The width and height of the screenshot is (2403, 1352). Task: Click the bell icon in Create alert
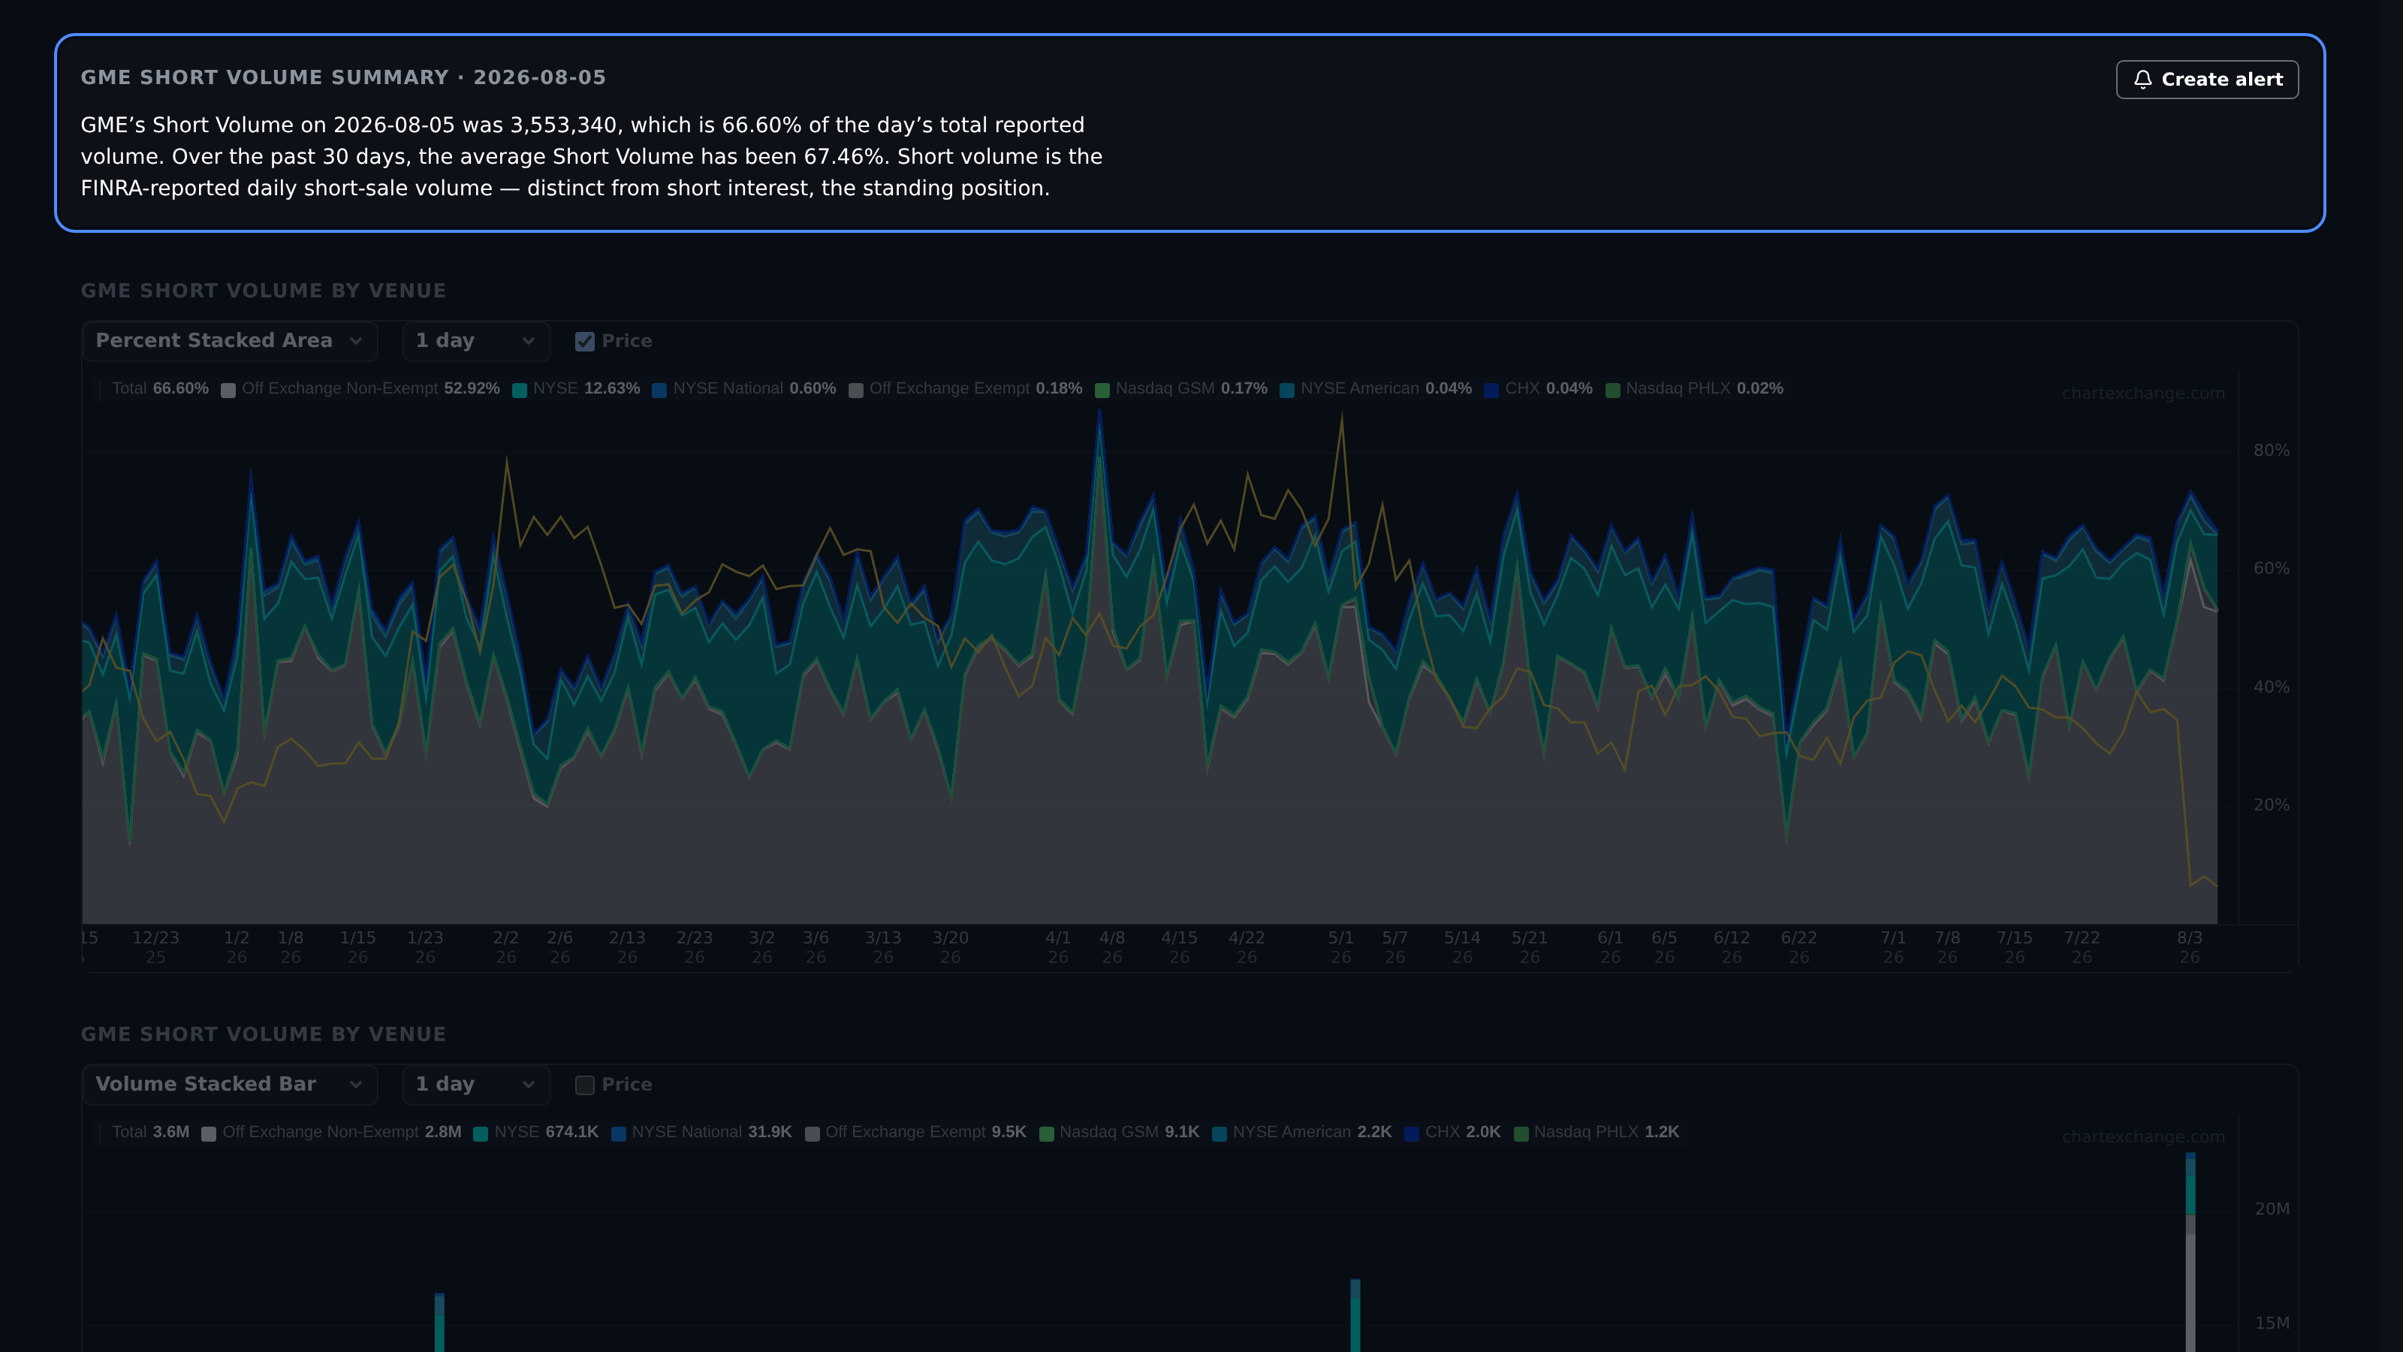pyautogui.click(x=2142, y=80)
